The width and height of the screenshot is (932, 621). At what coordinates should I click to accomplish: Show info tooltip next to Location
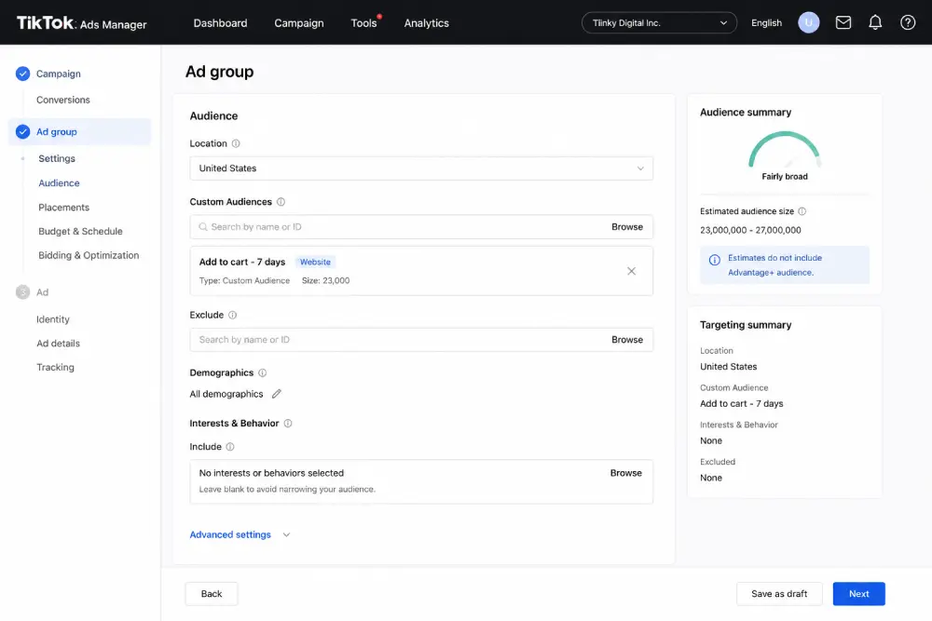(236, 143)
